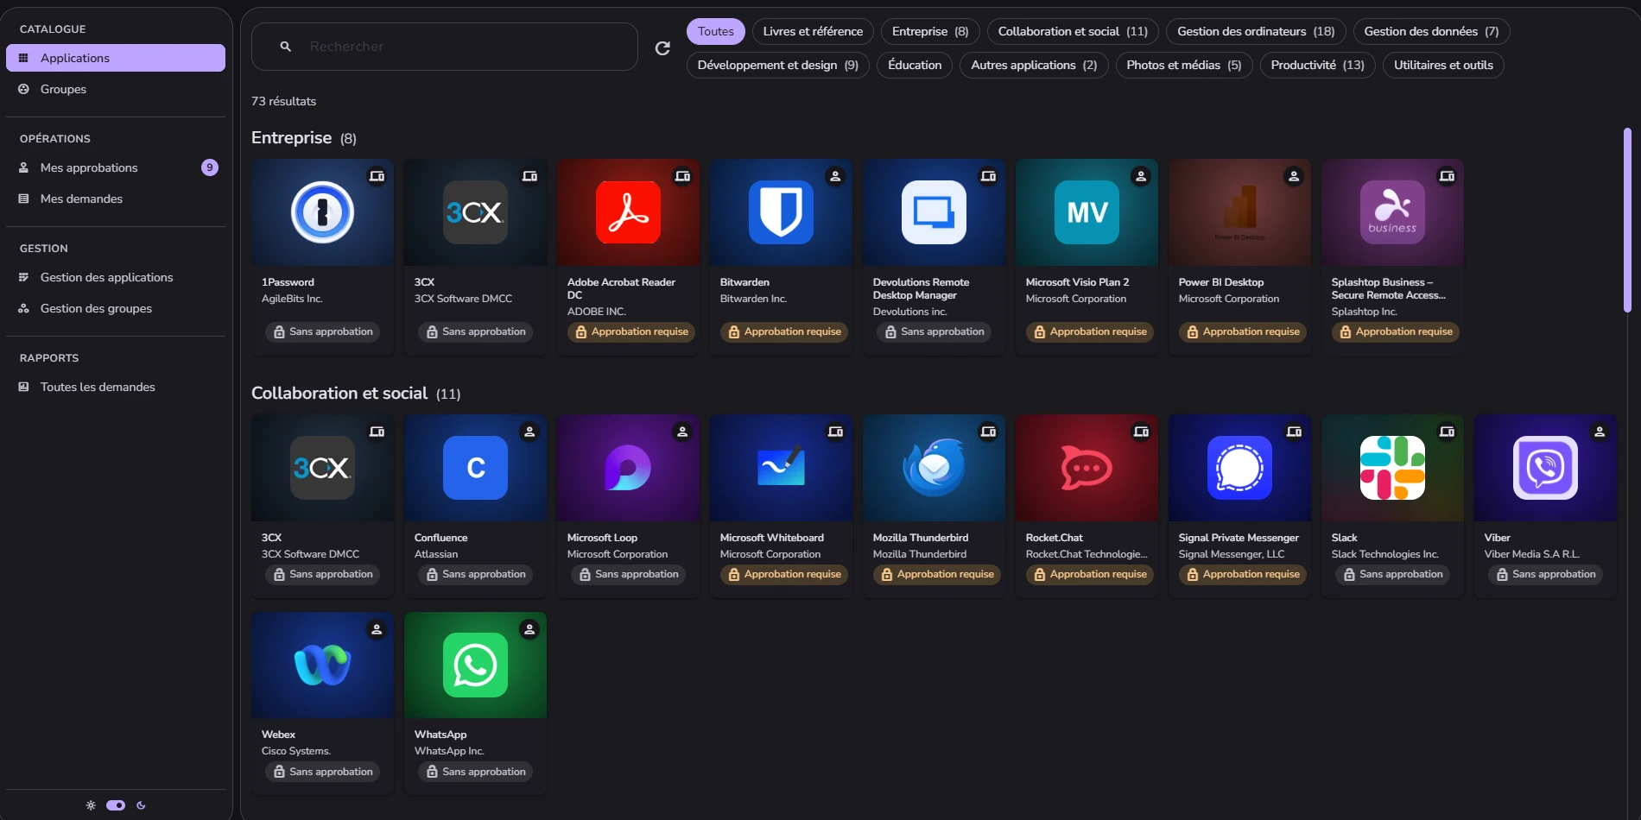Click the Confluence app icon
This screenshot has width=1641, height=820.
click(x=475, y=468)
